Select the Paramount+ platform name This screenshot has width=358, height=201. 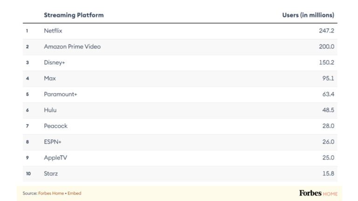[x=61, y=94]
